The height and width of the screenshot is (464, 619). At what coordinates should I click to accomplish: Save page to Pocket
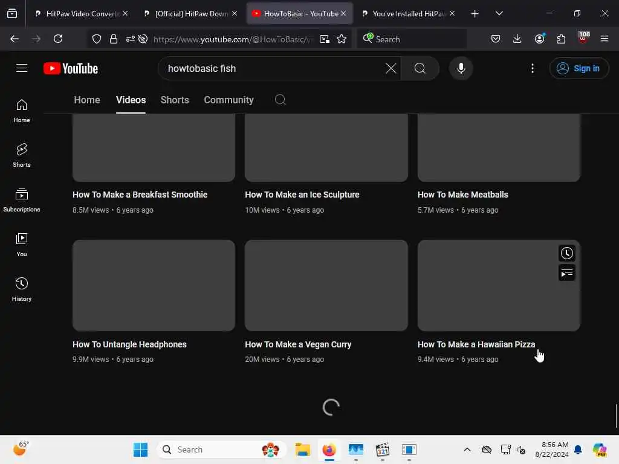[496, 39]
